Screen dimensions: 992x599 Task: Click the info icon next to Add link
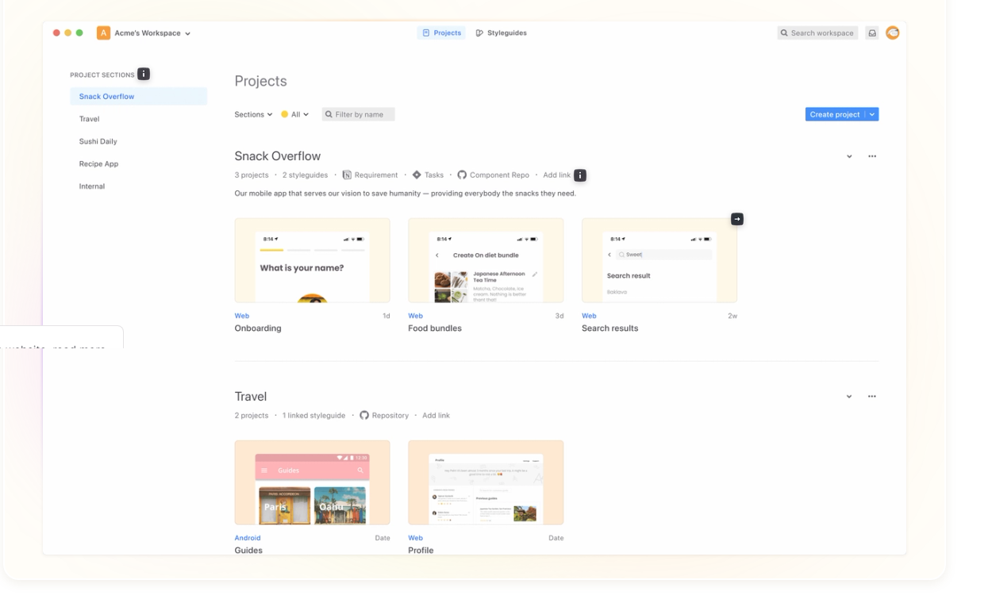[x=580, y=175]
